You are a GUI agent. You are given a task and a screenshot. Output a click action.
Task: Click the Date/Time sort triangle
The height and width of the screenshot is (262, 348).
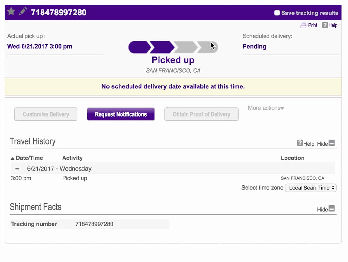pos(12,158)
